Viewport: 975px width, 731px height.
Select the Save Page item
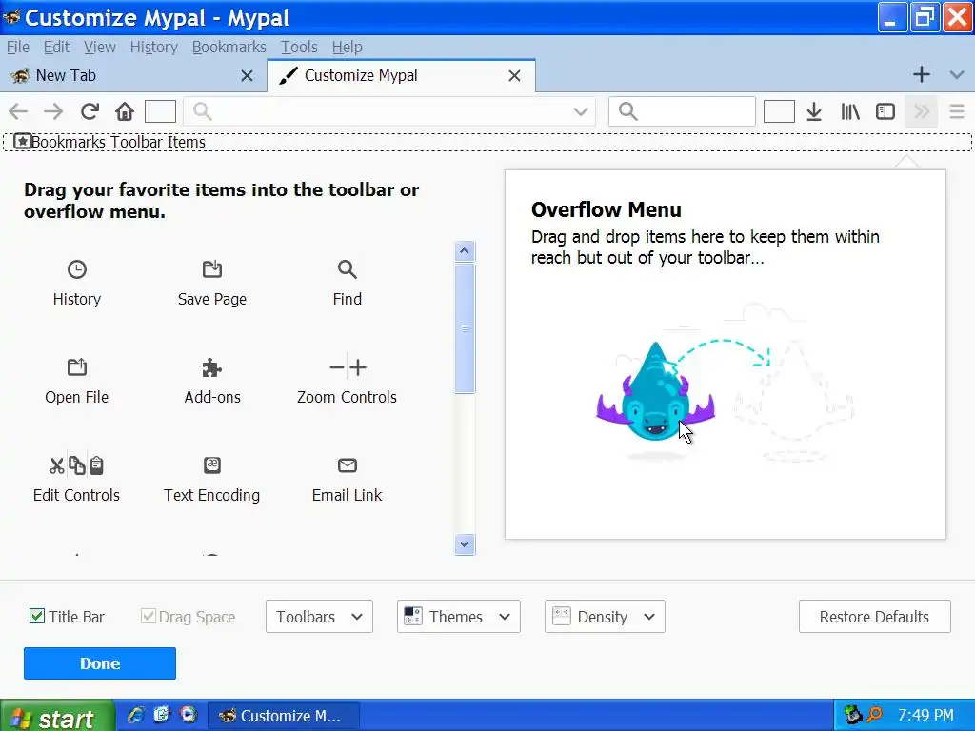[x=212, y=284]
